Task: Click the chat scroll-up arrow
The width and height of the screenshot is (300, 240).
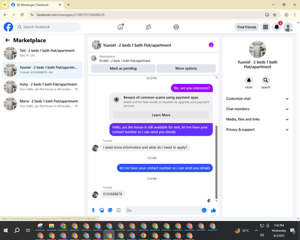Action: (216, 77)
